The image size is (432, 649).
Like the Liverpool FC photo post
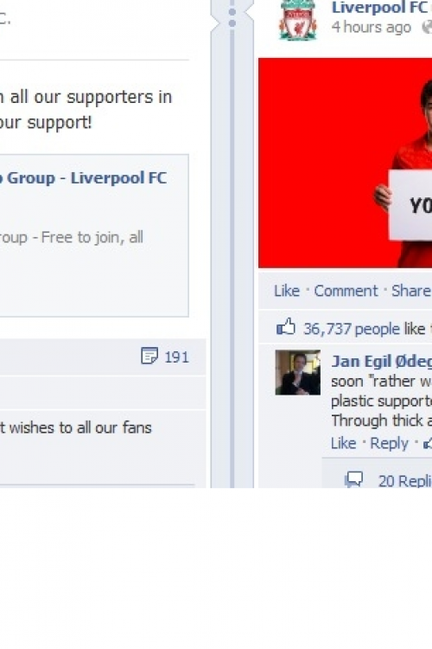tap(287, 291)
